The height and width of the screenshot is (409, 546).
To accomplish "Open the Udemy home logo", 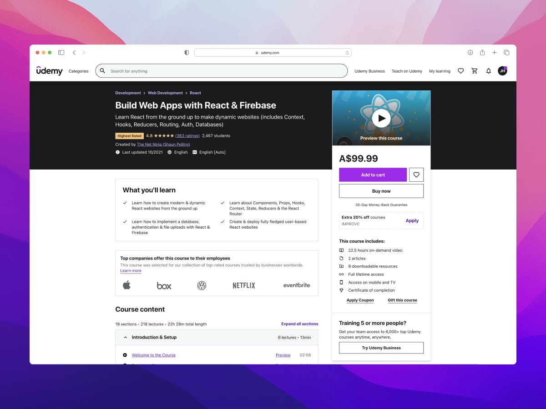I will coord(50,70).
